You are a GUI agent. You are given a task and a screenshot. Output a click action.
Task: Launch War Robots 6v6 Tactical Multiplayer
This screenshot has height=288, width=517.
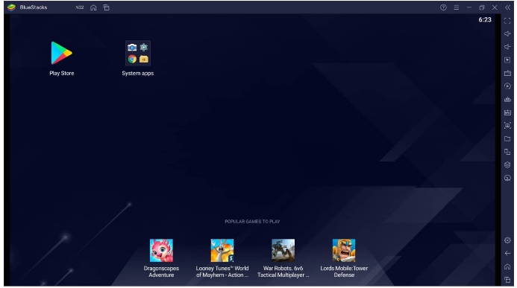283,251
